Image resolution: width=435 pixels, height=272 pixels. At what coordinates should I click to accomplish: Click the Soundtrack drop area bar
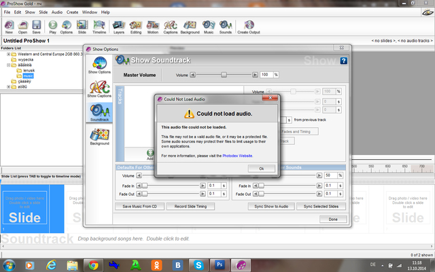point(217,239)
